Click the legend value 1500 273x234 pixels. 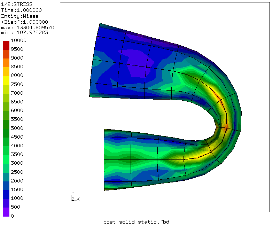(x=17, y=189)
